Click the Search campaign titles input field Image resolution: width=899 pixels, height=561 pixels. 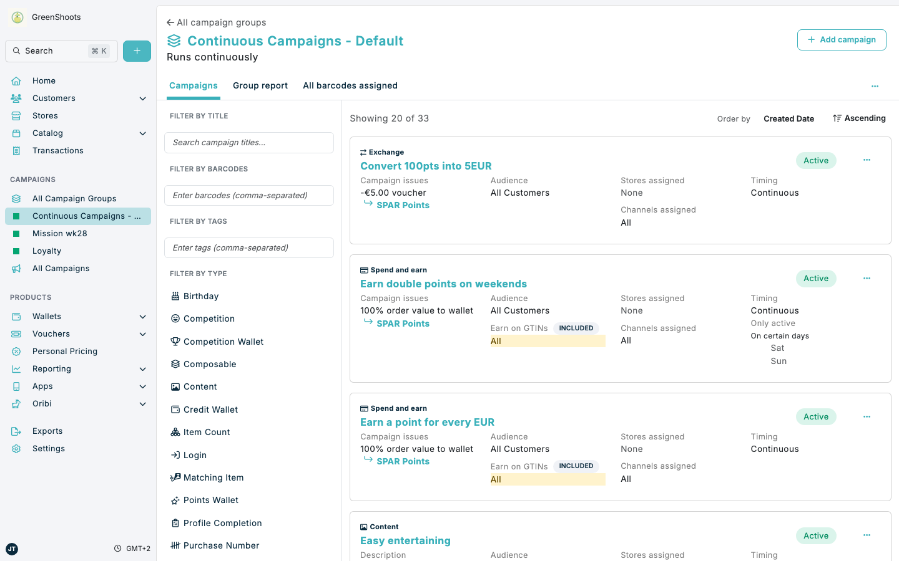(x=248, y=143)
